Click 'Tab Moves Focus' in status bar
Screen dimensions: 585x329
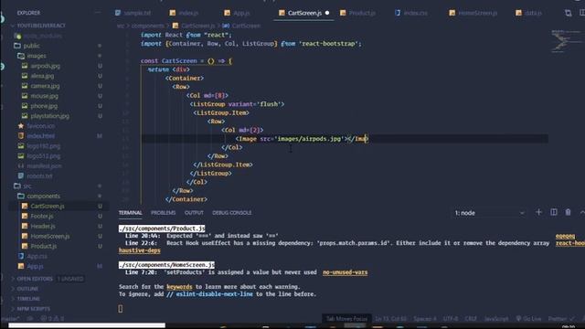[x=346, y=319]
